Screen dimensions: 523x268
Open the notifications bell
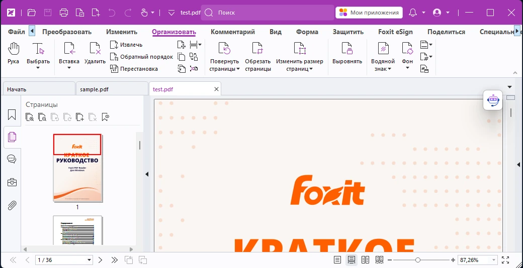coord(413,13)
